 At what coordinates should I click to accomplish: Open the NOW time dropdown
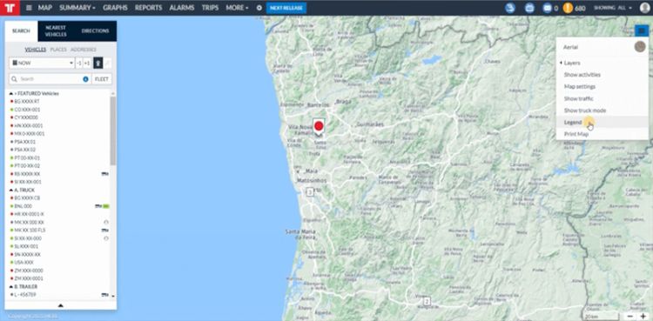click(42, 64)
